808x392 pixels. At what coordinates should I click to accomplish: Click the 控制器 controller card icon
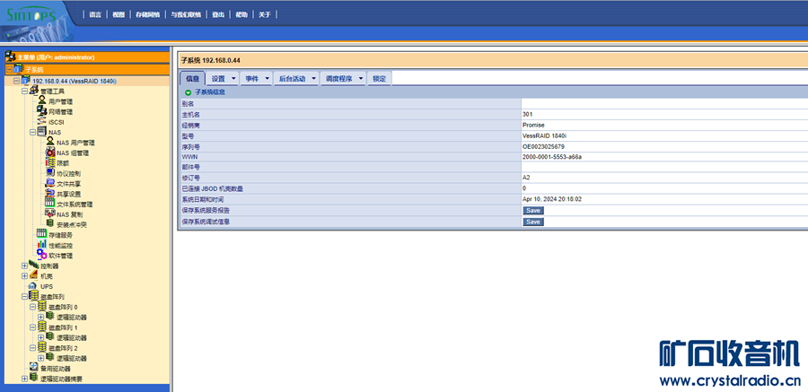(33, 265)
